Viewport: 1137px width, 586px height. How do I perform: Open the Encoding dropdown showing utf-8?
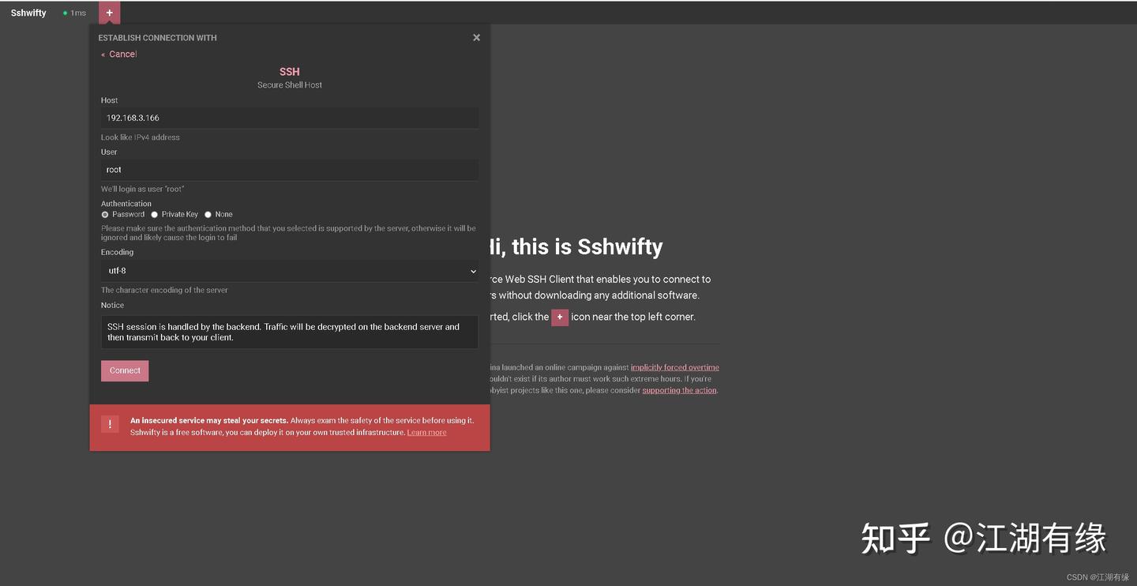[x=289, y=270]
